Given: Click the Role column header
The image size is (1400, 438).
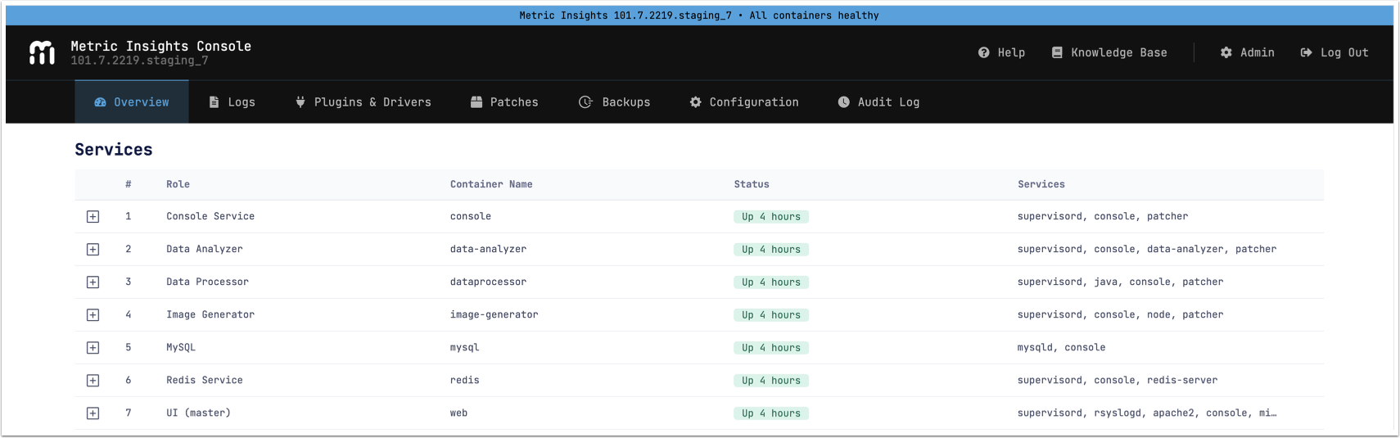Looking at the screenshot, I should [x=178, y=184].
